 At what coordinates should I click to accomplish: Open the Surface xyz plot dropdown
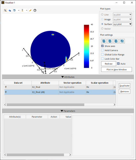(x=122, y=24)
